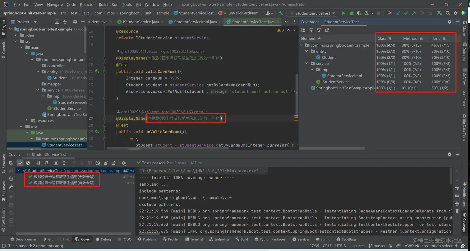Open test runner settings gear

pyautogui.click(x=124, y=163)
